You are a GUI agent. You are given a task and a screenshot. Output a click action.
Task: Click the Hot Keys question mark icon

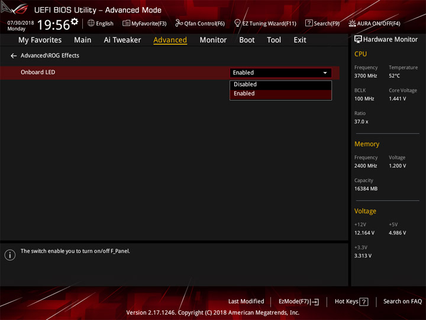coord(364,302)
